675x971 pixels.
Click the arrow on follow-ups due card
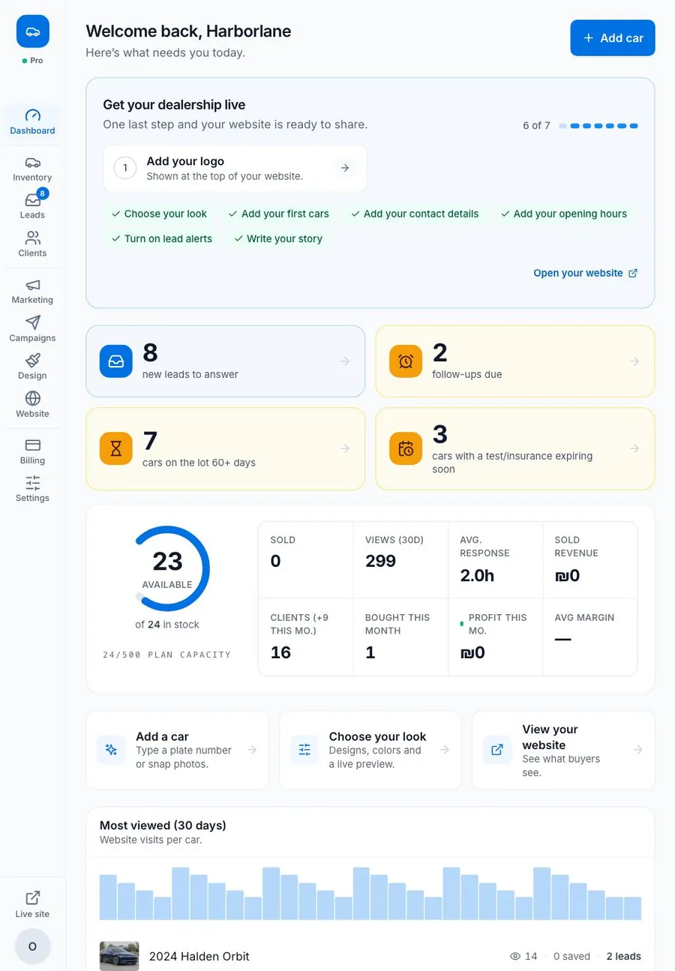tap(634, 361)
